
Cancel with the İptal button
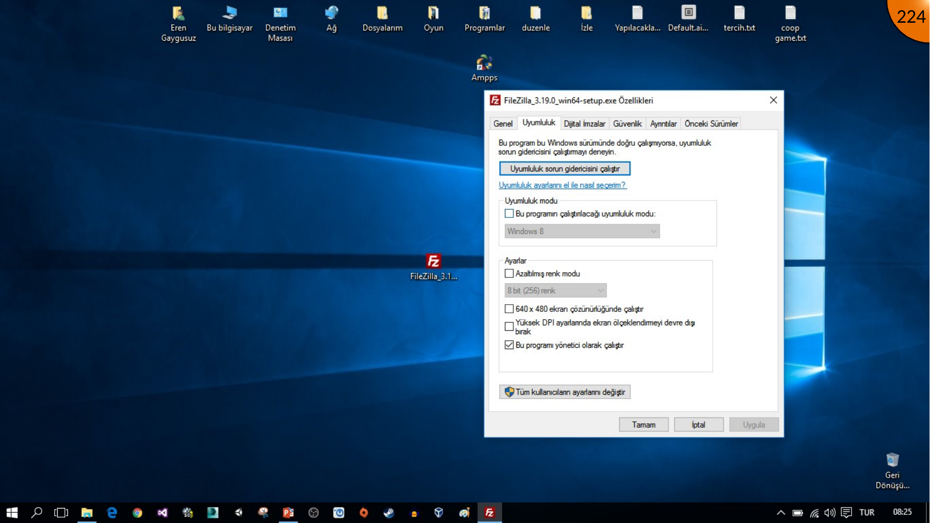click(699, 425)
